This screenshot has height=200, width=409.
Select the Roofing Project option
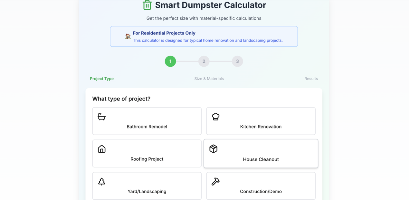[x=147, y=153]
